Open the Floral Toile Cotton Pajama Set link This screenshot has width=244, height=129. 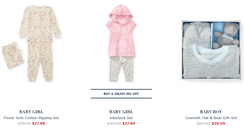[x=31, y=118]
